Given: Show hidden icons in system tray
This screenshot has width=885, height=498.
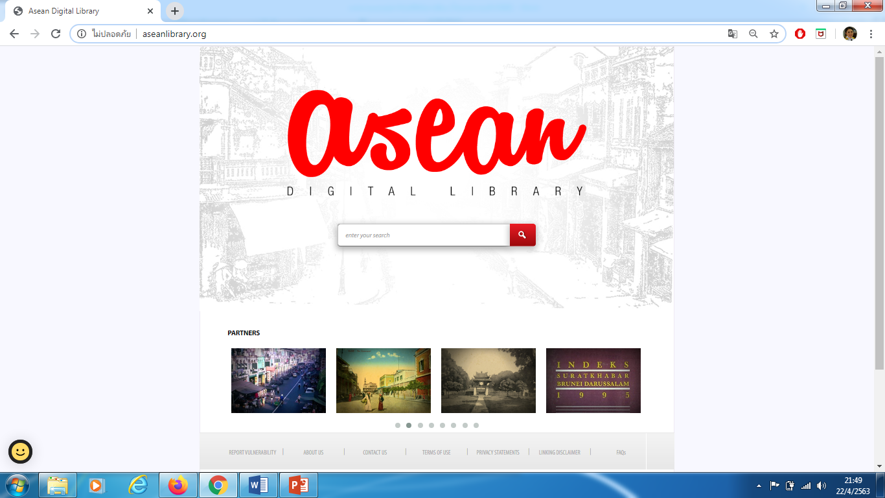Looking at the screenshot, I should (759, 486).
